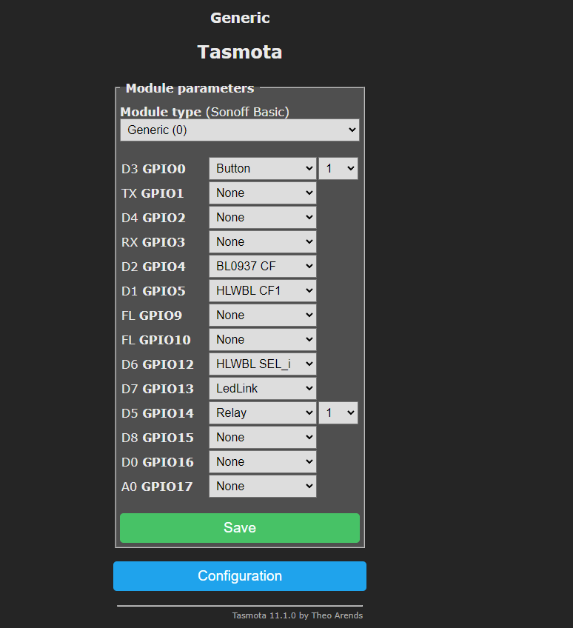Open the D0 GPIO16 dropdown

[x=262, y=462]
